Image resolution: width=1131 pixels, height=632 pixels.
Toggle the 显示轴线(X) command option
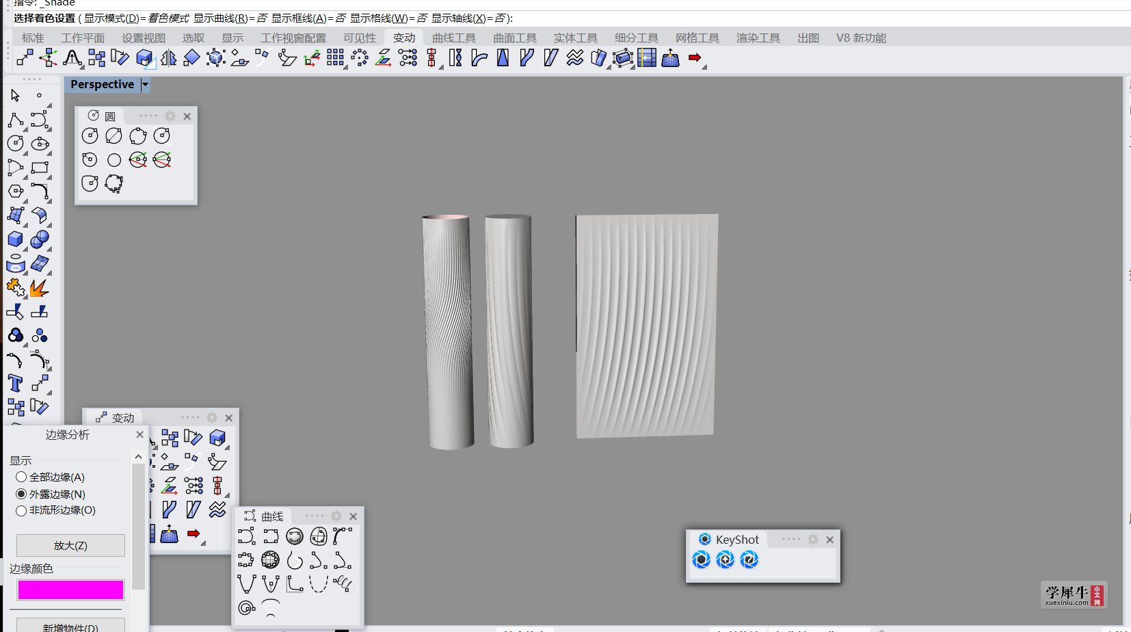468,18
